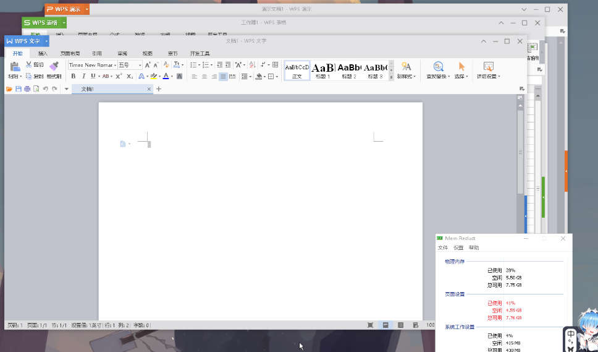This screenshot has width=598, height=352.
Task: Switch to the 插入 ribbon tab
Action: 43,54
